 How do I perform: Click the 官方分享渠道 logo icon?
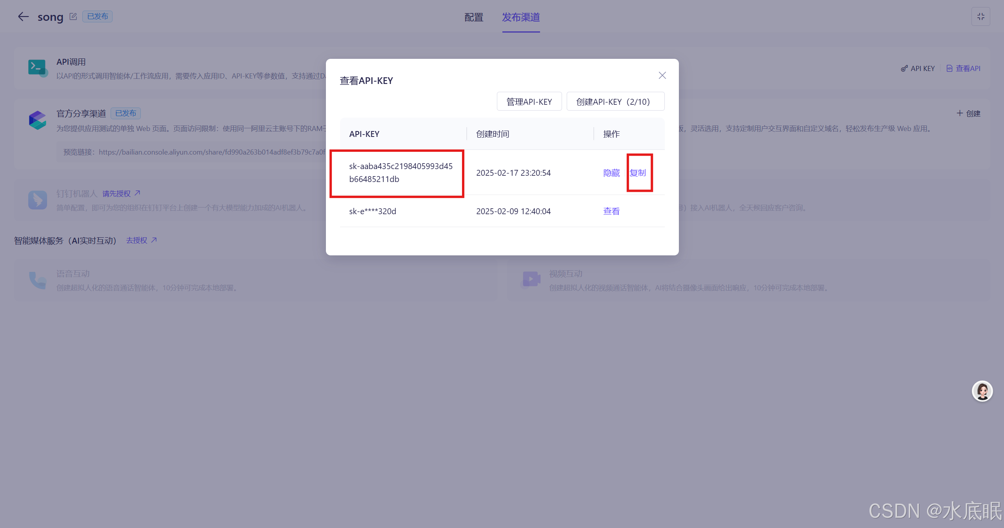pyautogui.click(x=37, y=120)
